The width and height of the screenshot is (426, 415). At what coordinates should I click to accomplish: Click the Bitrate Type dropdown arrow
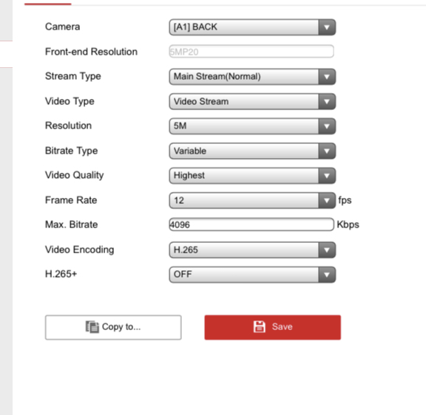click(x=327, y=151)
